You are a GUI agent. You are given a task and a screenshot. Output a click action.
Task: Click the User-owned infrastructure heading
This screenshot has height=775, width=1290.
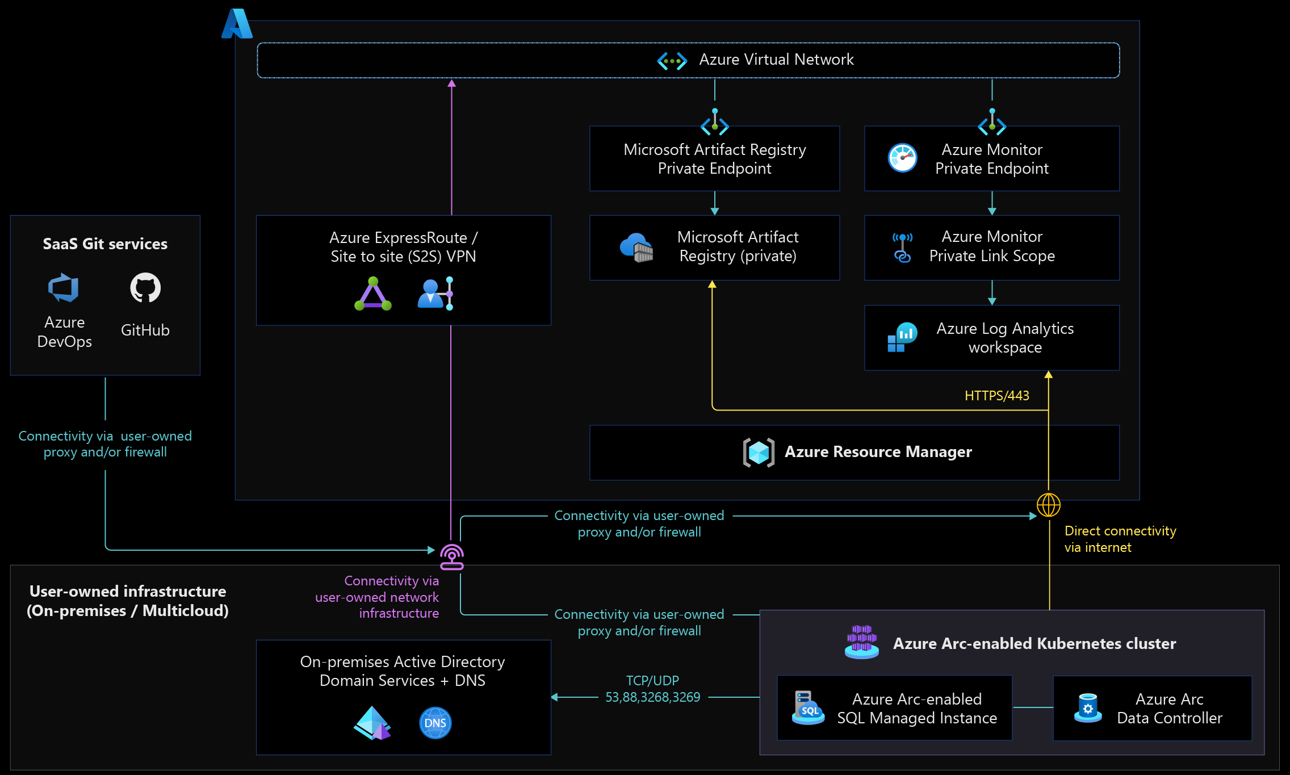[x=128, y=601]
